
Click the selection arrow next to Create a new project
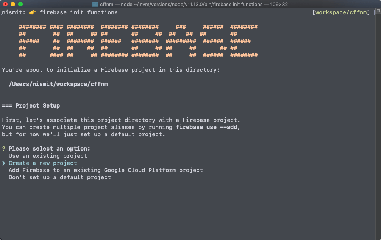[x=3, y=163]
